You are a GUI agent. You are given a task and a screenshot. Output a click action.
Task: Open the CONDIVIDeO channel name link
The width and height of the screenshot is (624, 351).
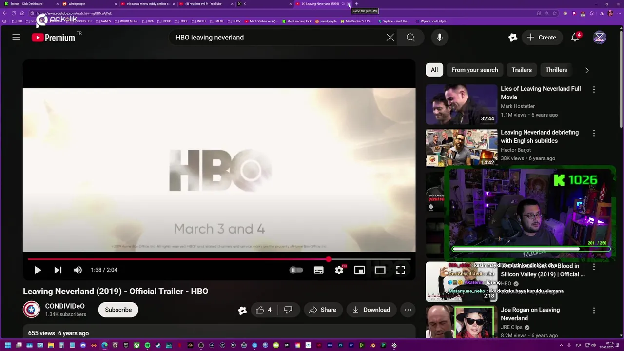point(65,306)
